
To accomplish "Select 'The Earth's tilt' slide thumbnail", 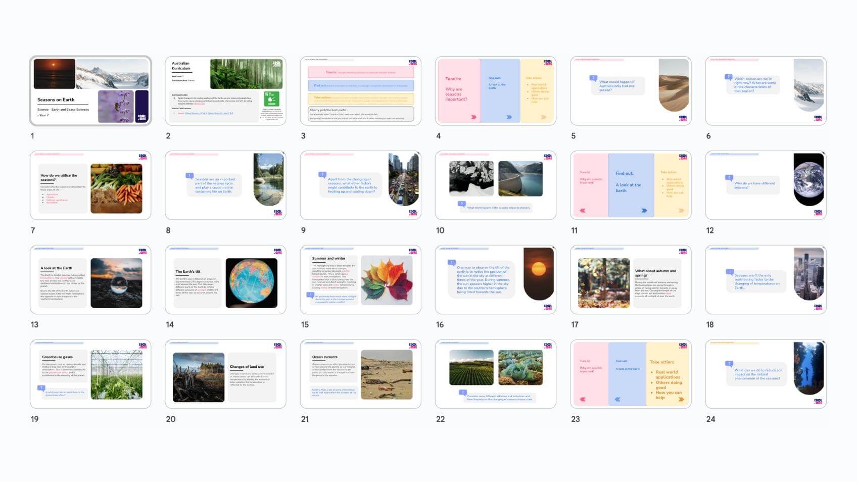I will [x=225, y=280].
